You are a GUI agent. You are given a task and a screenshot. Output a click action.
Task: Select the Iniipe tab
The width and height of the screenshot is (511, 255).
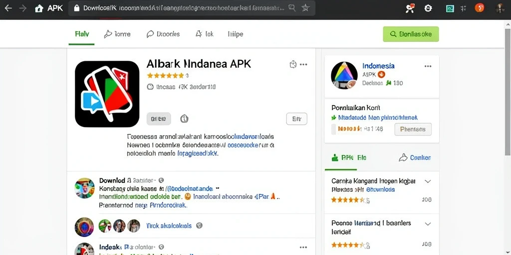click(x=236, y=34)
